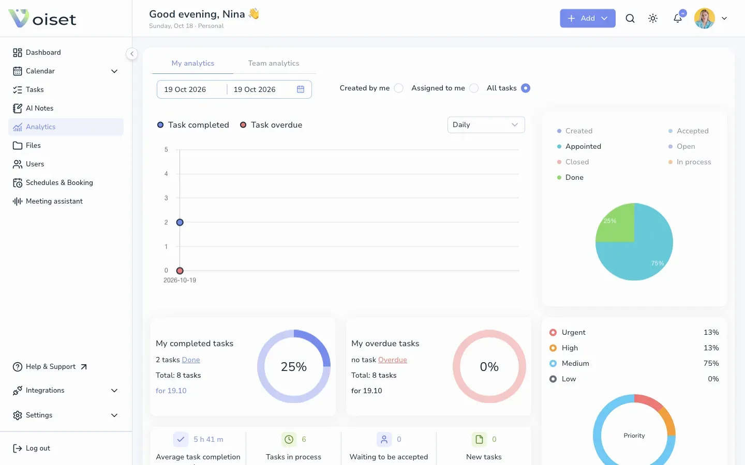745x465 pixels.
Task: Expand the Integrations section chevron
Action: click(x=114, y=391)
